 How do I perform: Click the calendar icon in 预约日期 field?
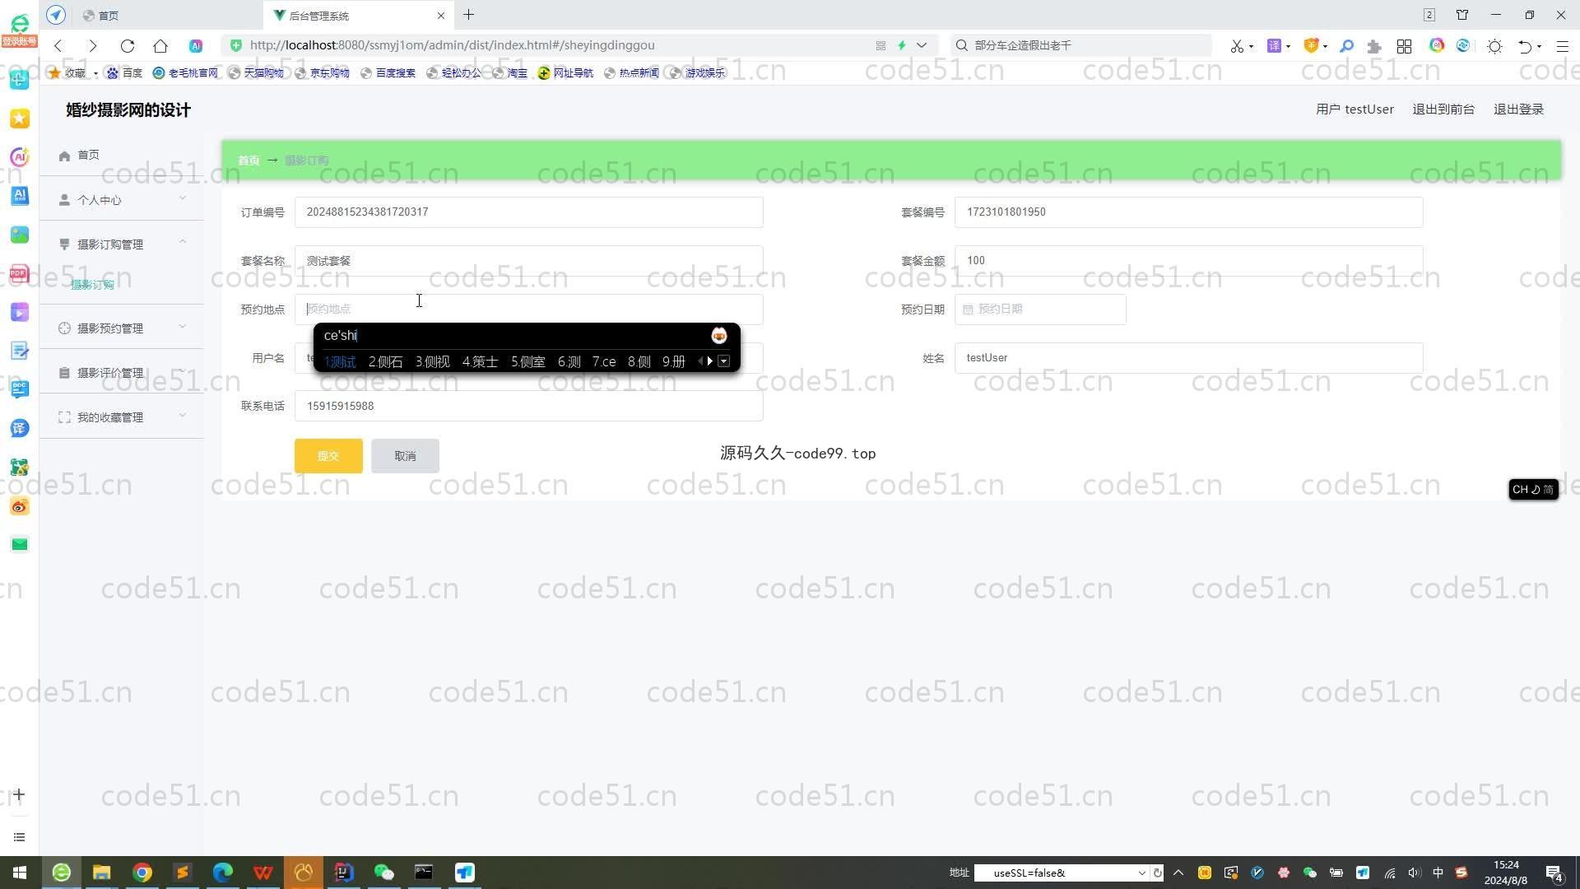click(969, 310)
